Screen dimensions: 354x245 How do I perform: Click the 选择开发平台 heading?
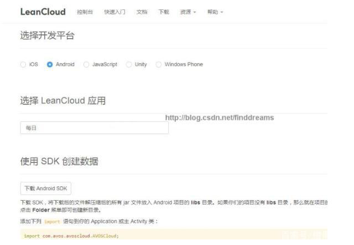pyautogui.click(x=47, y=35)
